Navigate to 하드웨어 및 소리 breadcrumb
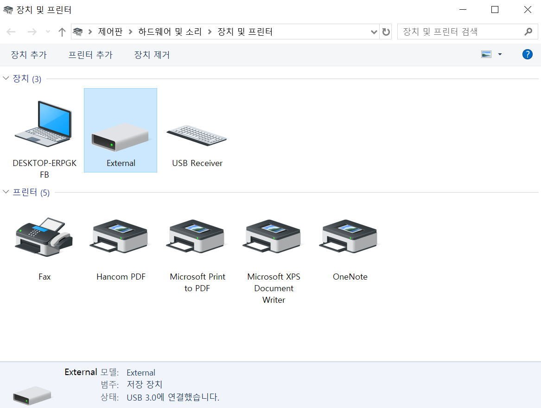 coord(170,32)
